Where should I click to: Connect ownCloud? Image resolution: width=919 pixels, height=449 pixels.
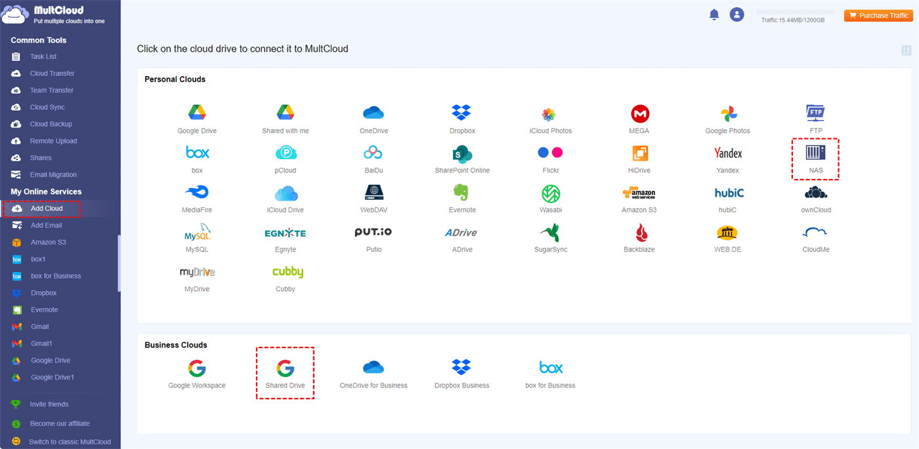coord(816,192)
